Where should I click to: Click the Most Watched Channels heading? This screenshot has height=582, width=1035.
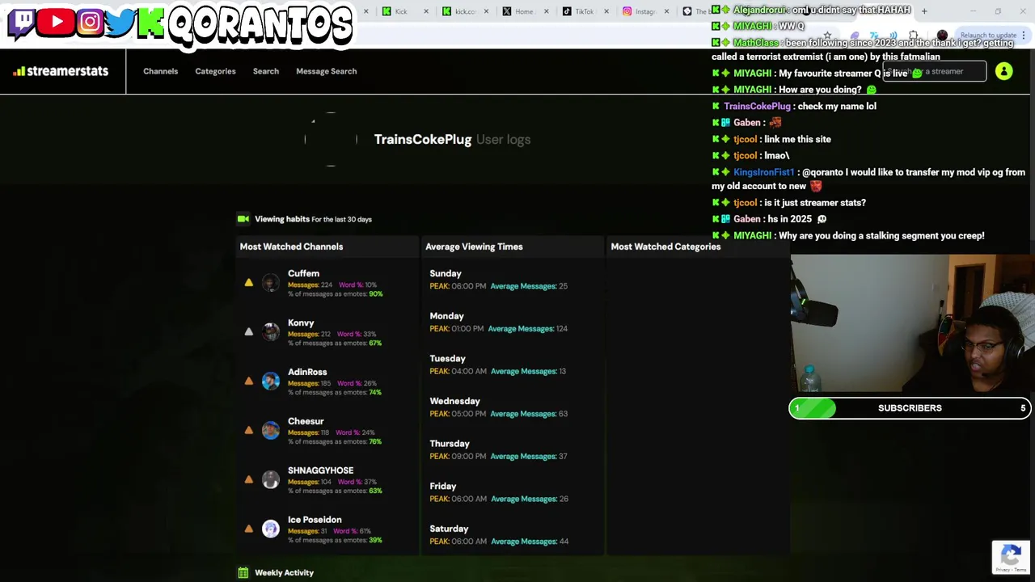(x=291, y=247)
